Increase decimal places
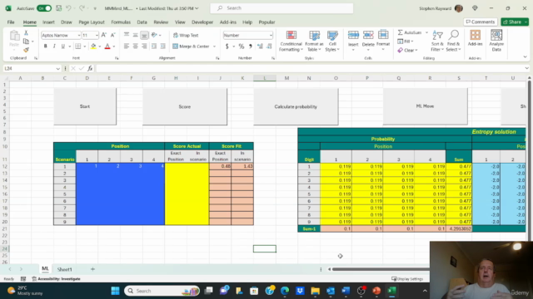 coord(260,47)
